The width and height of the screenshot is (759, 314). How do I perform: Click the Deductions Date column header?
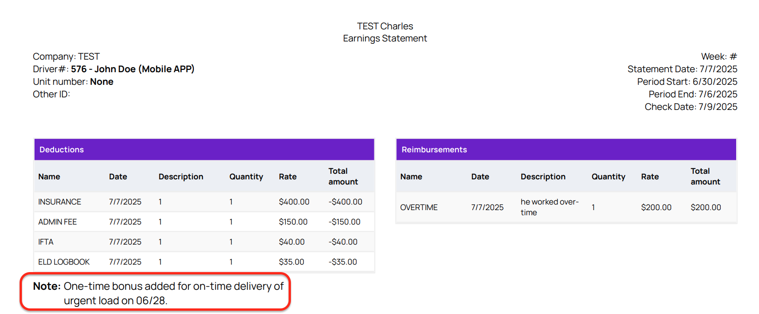118,177
